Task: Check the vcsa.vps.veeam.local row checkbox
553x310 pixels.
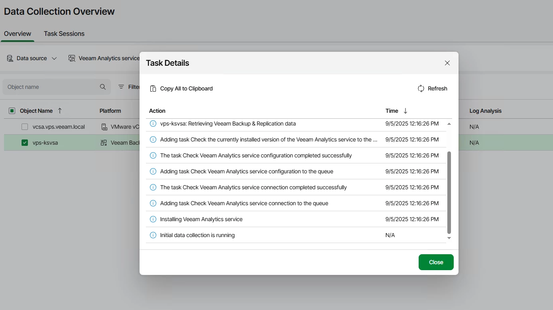Action: pyautogui.click(x=25, y=127)
